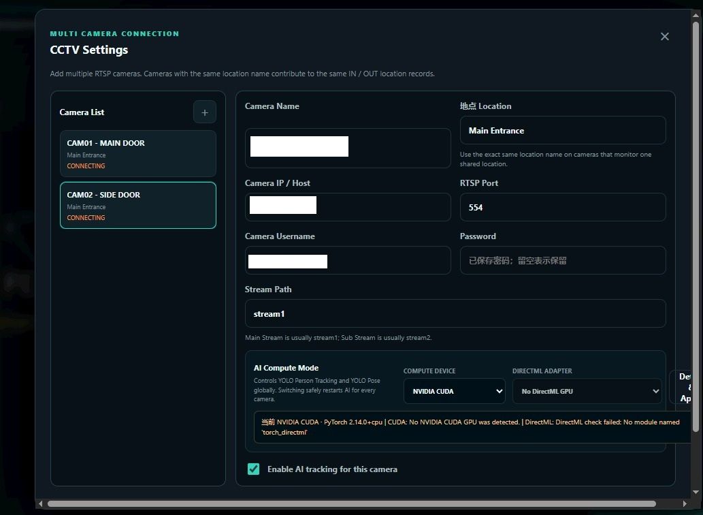This screenshot has height=515, width=703.
Task: Click the MULTI CAMERA CONNECTION header label
Action: coord(114,33)
